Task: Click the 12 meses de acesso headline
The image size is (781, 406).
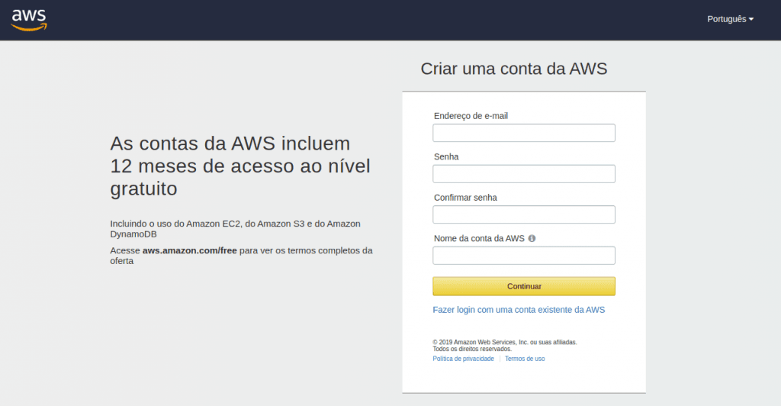Action: coord(241,166)
